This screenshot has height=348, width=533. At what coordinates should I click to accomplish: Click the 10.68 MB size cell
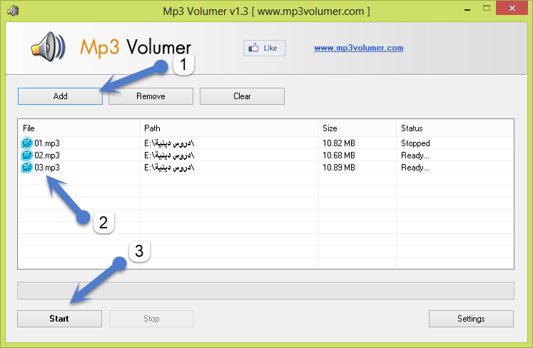338,155
